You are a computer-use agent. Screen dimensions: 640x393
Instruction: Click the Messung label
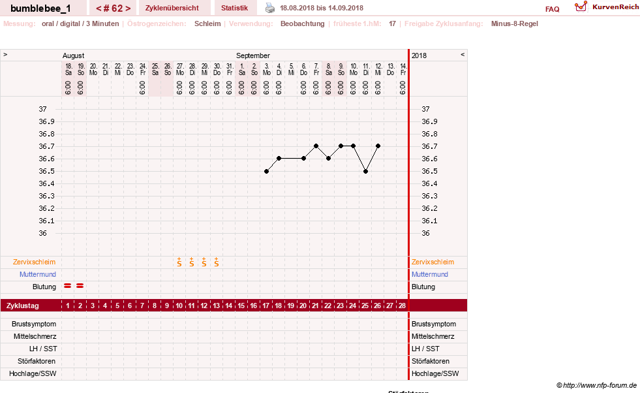pyautogui.click(x=20, y=24)
